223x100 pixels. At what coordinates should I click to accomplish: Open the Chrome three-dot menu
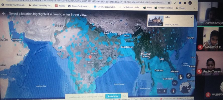195,3
